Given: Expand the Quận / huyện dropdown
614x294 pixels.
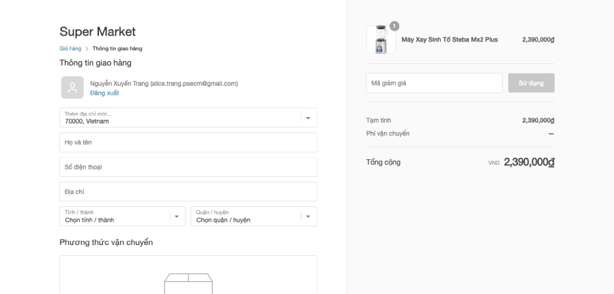Looking at the screenshot, I should click(254, 216).
